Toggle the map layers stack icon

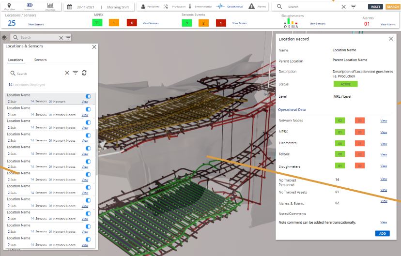point(4,38)
